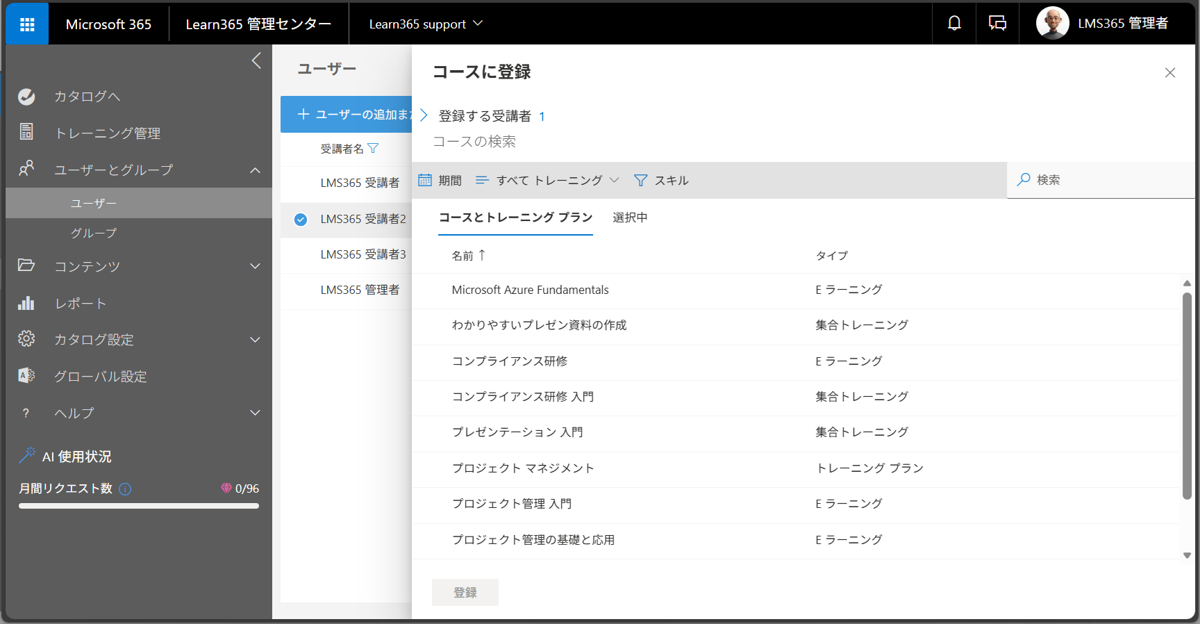Select the コースとトレーニング プラン tab
This screenshot has width=1200, height=624.
(515, 218)
